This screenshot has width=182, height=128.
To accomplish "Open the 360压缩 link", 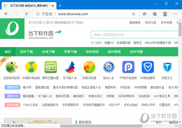I will (x=125, y=87).
